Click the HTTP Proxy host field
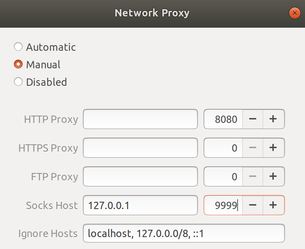305x249 pixels. point(140,119)
